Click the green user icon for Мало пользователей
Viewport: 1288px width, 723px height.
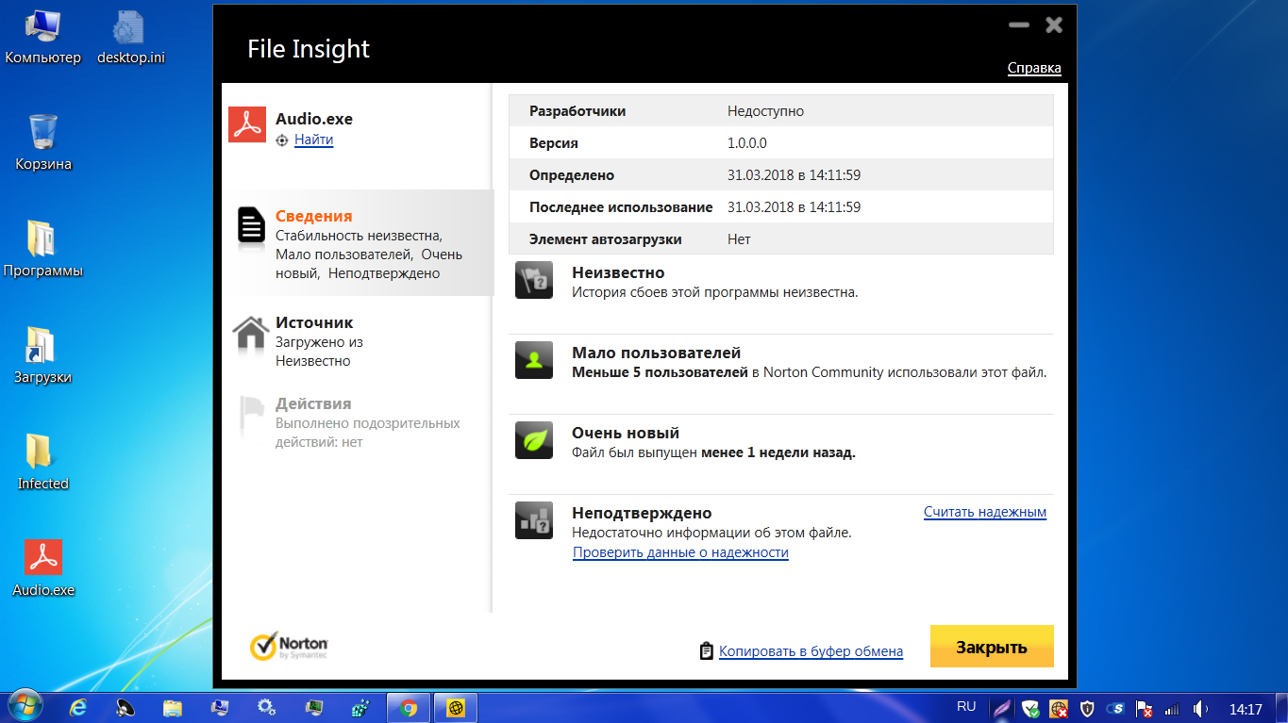534,361
